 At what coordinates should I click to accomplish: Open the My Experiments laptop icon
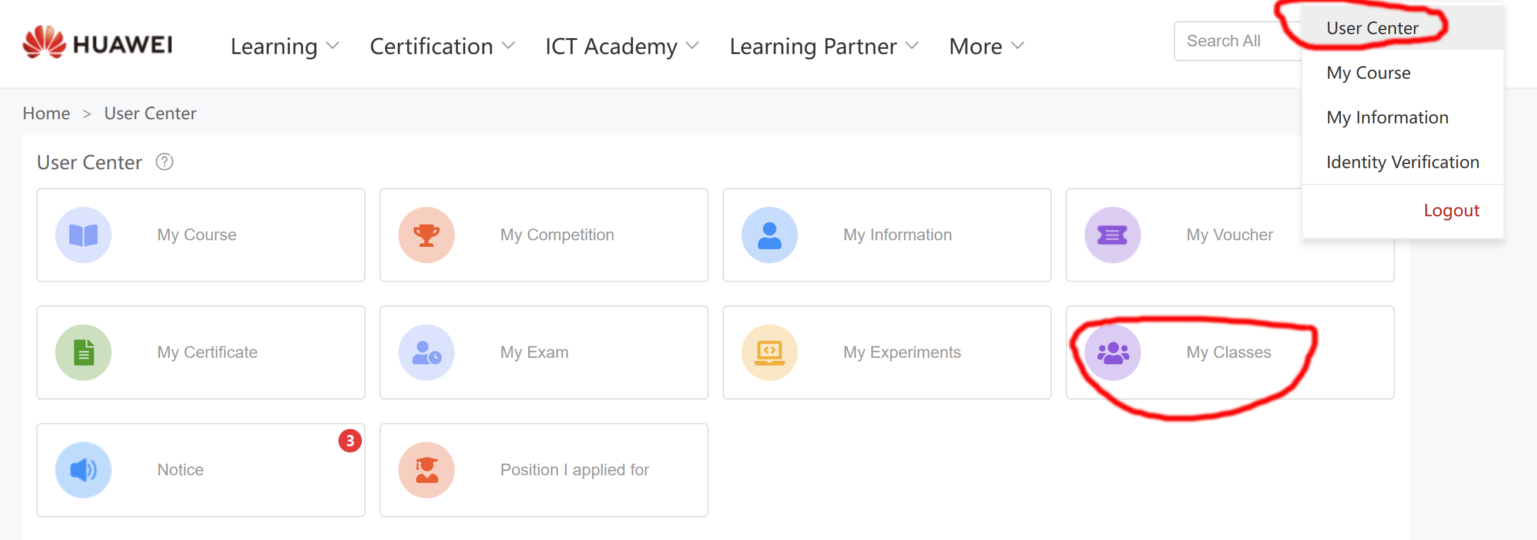(x=770, y=353)
